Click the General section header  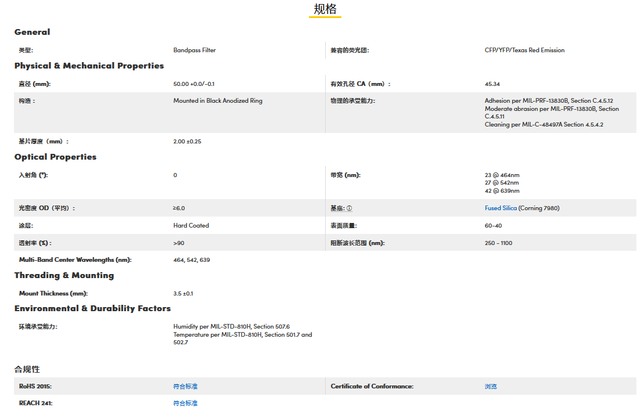click(x=33, y=32)
